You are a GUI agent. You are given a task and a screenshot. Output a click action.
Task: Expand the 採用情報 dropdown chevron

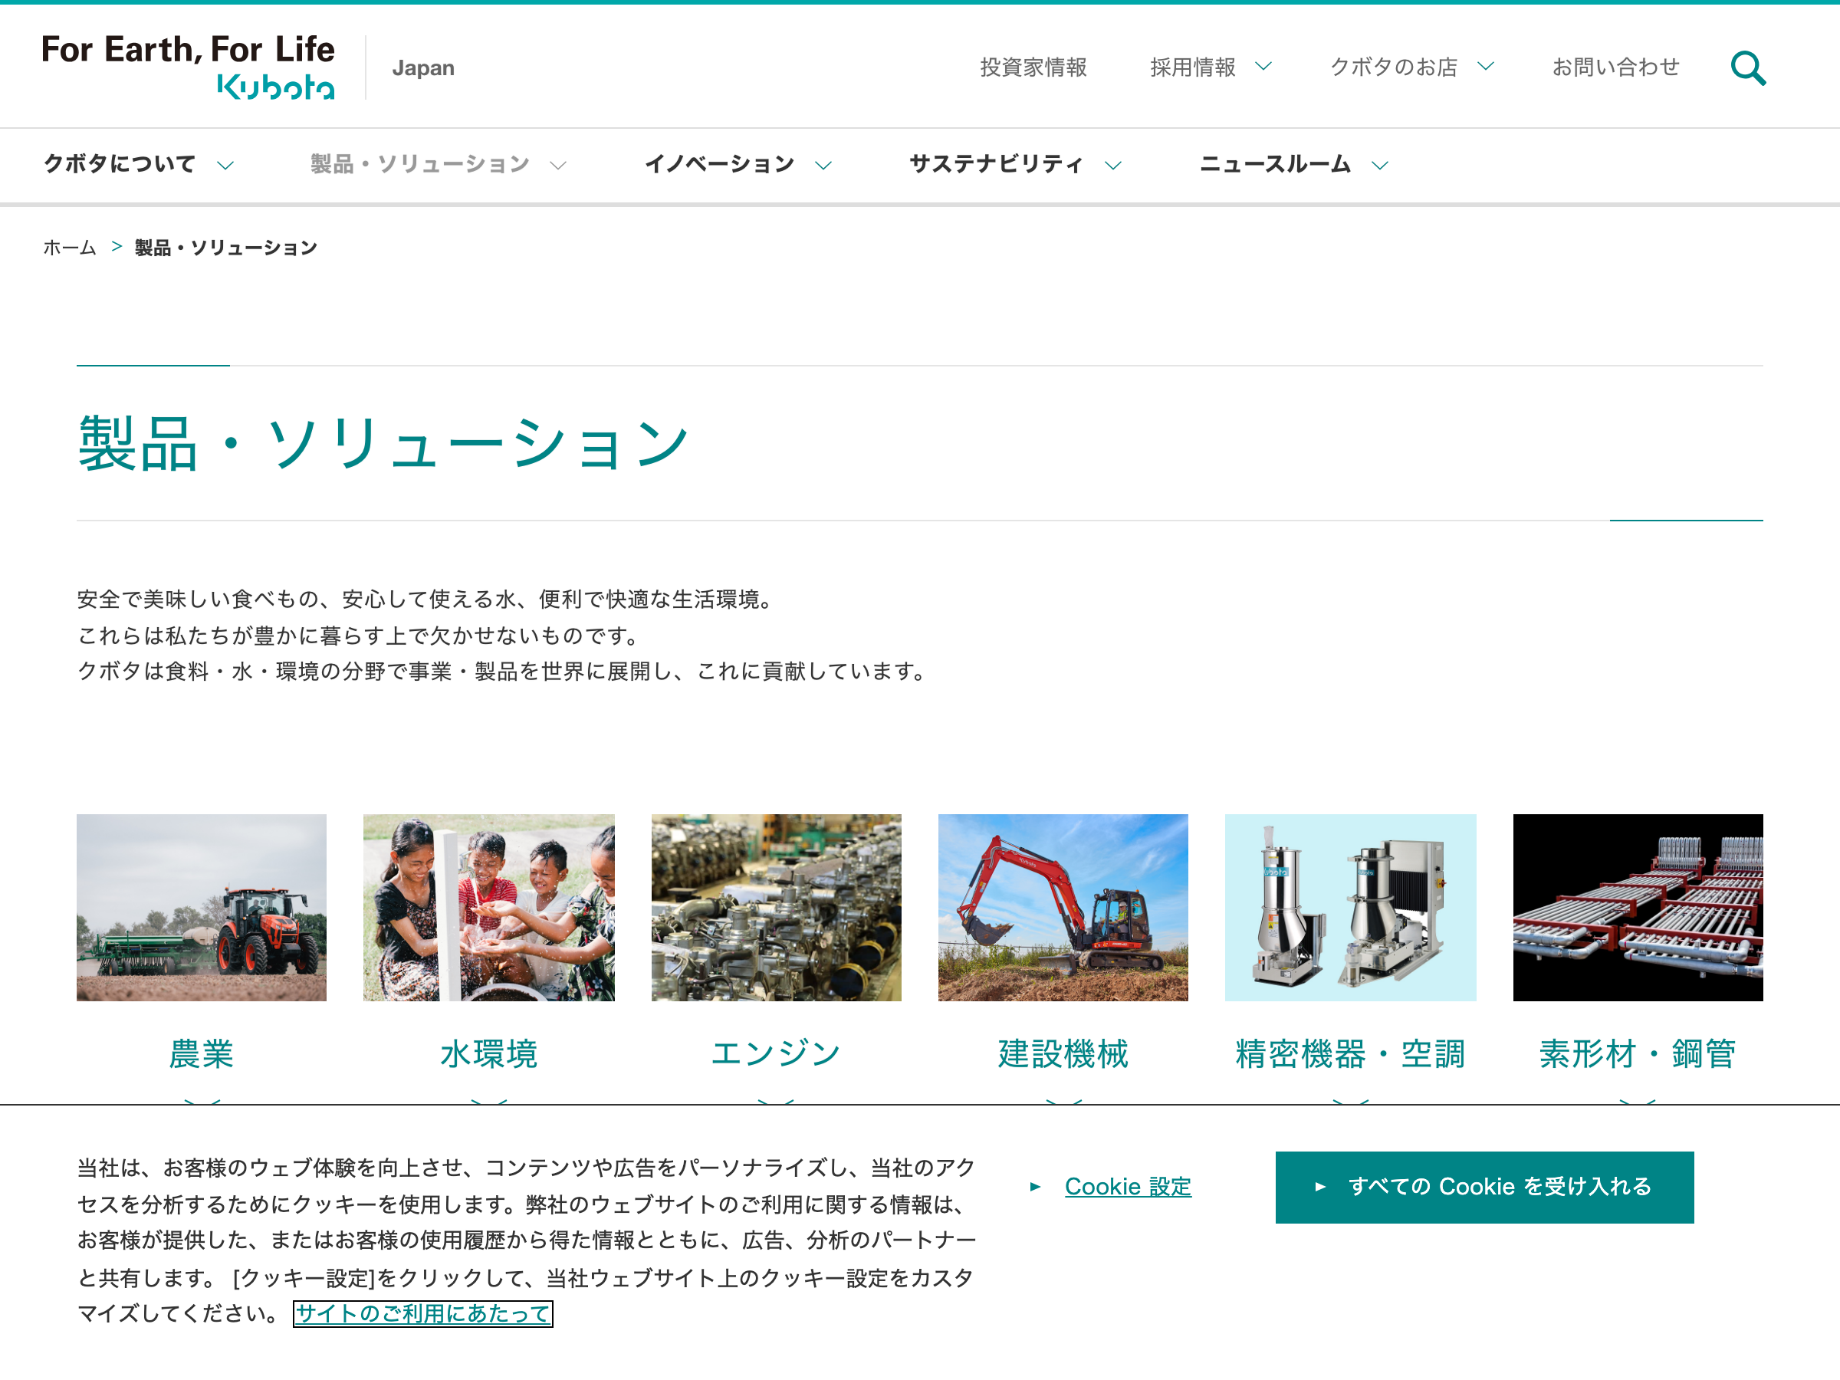[1263, 67]
